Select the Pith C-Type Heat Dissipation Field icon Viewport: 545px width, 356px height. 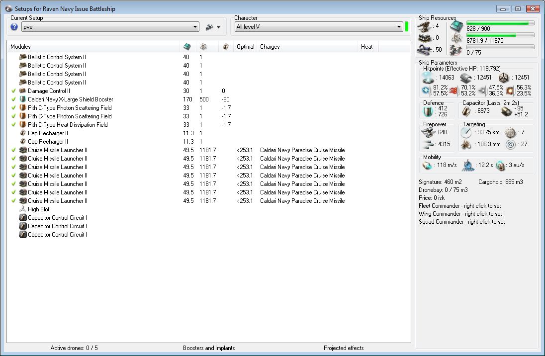22,124
